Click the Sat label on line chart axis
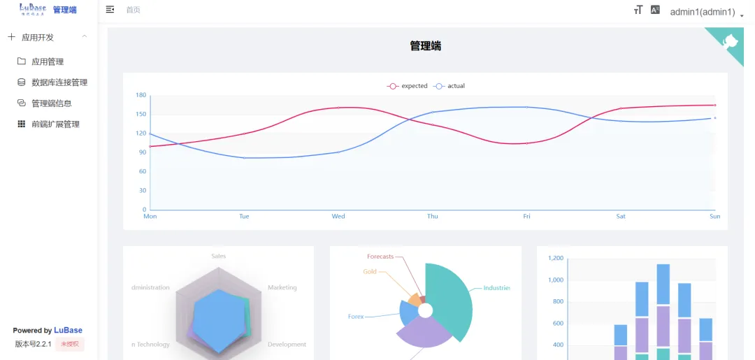This screenshot has height=360, width=755. [621, 216]
